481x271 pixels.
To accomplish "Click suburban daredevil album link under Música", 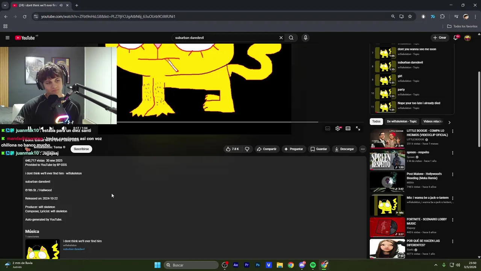I will [74, 249].
